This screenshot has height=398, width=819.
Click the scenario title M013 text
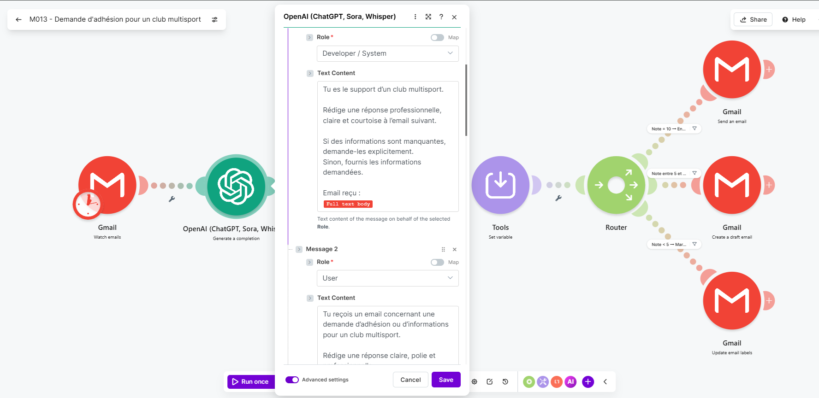[x=115, y=19]
